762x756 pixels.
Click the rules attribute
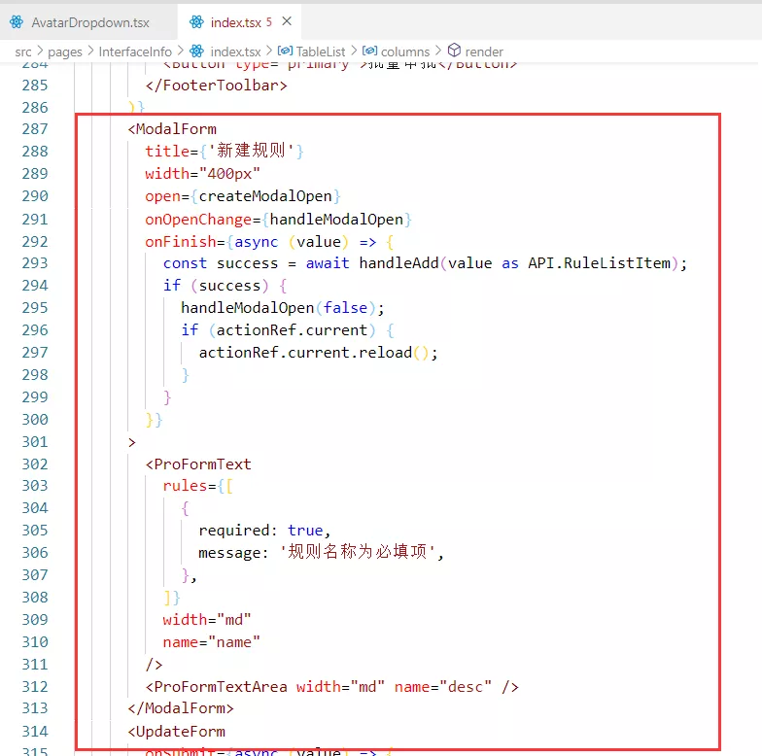185,486
